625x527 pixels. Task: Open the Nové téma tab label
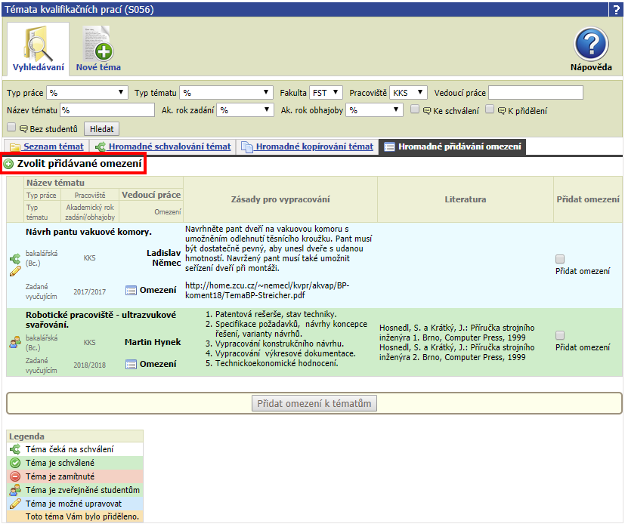[98, 67]
